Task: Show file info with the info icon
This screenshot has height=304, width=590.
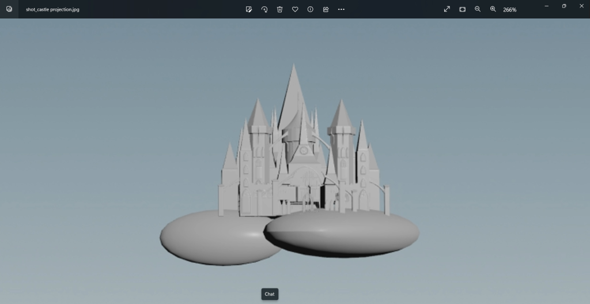Action: click(311, 9)
